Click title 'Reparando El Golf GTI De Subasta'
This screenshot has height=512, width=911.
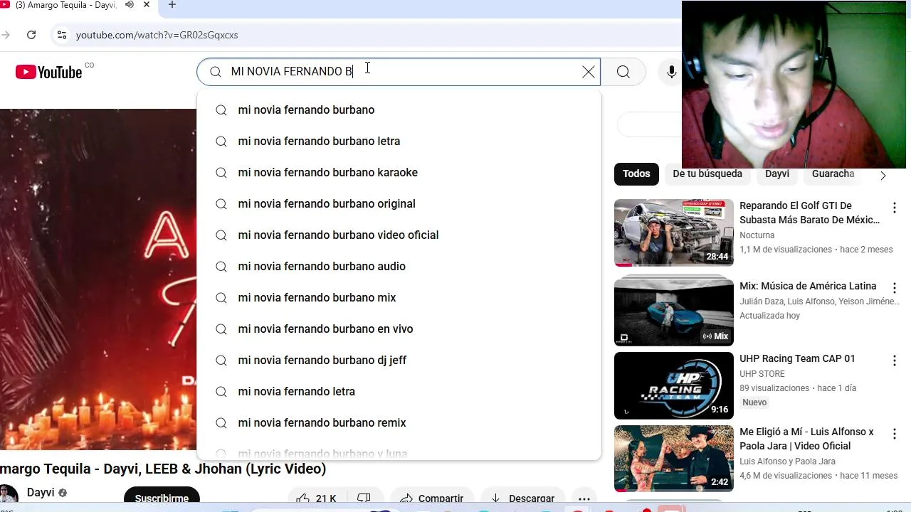coord(810,213)
